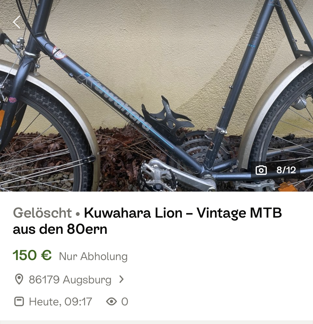Click the eye views icon
This screenshot has height=324, width=313.
111,301
